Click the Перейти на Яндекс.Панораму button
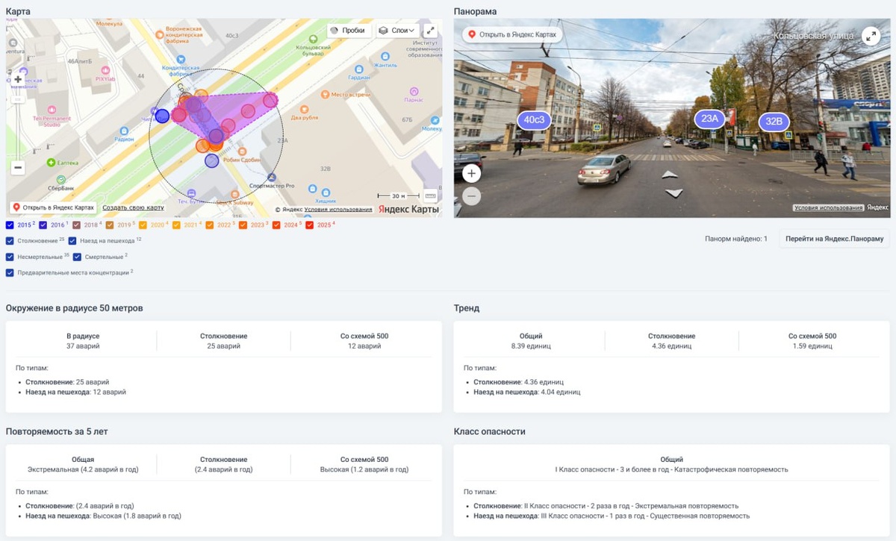This screenshot has height=541, width=896. [x=835, y=239]
